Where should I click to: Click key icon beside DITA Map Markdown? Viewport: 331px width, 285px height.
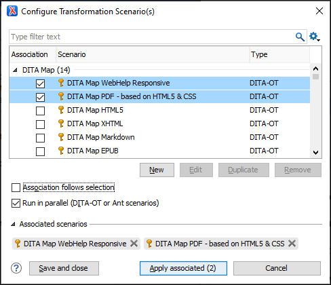coord(61,137)
